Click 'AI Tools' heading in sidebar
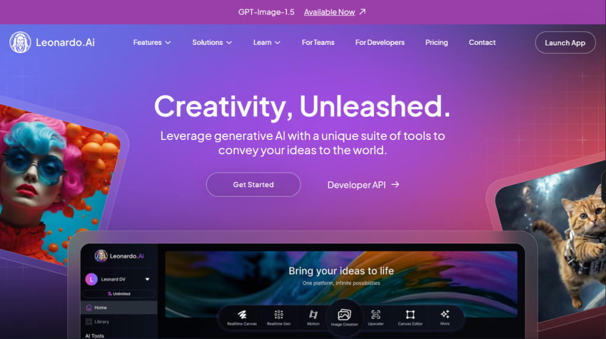606x339 pixels. [x=95, y=336]
